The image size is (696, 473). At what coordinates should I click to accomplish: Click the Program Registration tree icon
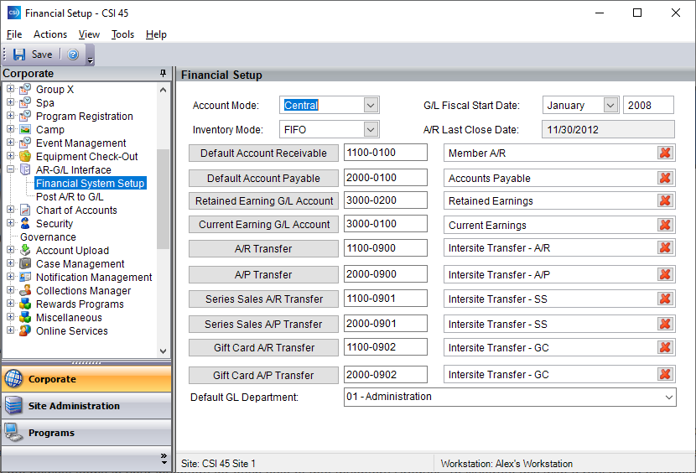coord(25,116)
